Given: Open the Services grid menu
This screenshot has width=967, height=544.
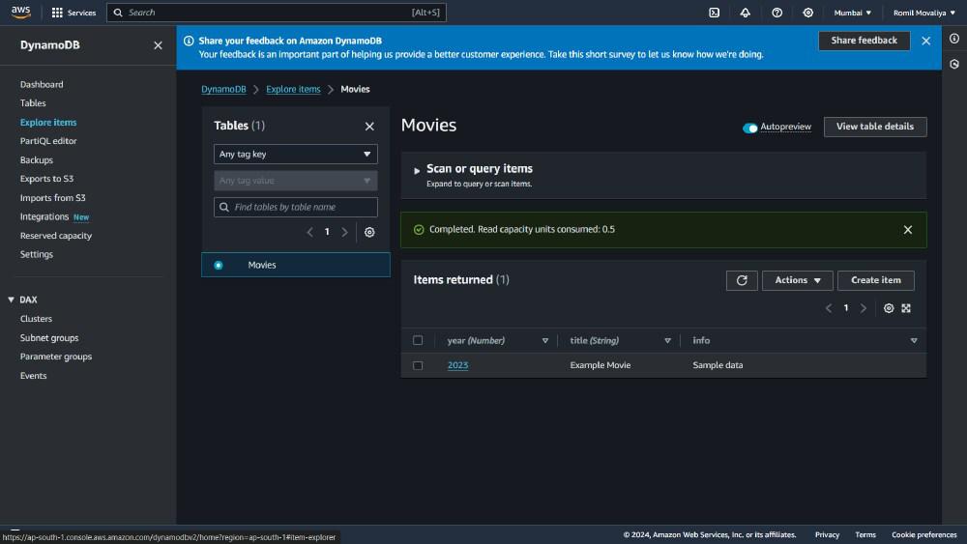Looking at the screenshot, I should click(73, 13).
